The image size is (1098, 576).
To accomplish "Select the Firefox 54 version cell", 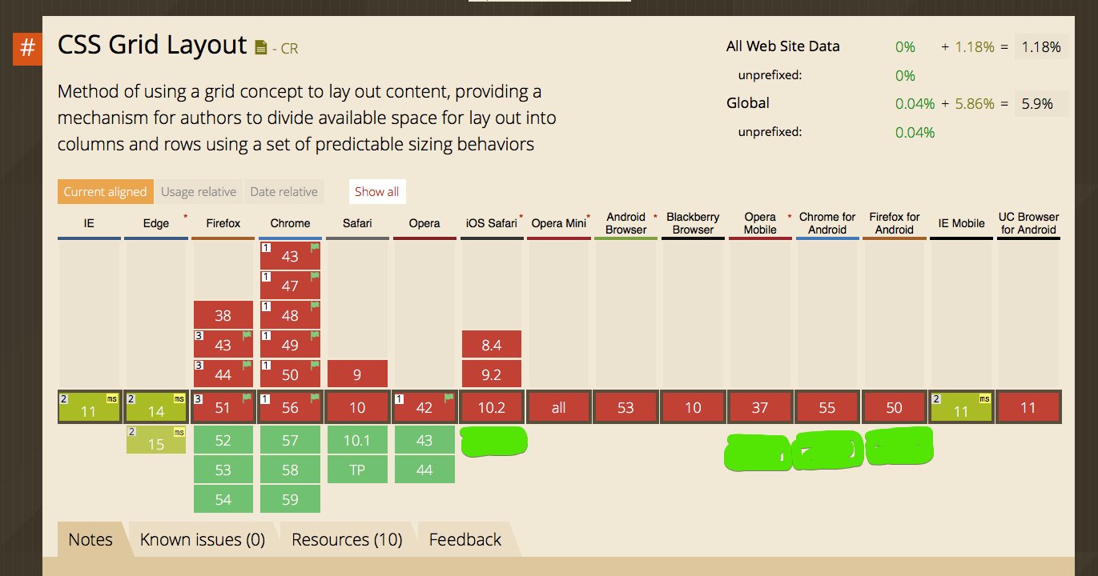I will [x=223, y=499].
